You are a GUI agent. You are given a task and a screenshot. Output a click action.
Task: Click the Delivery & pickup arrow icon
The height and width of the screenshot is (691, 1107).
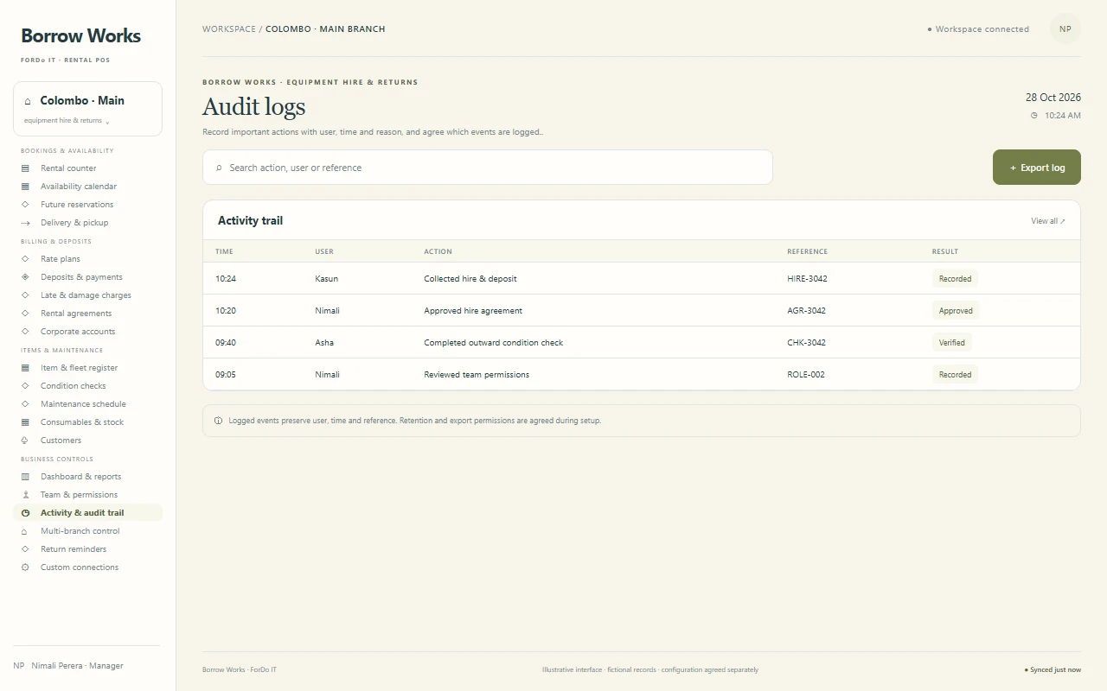pyautogui.click(x=25, y=223)
